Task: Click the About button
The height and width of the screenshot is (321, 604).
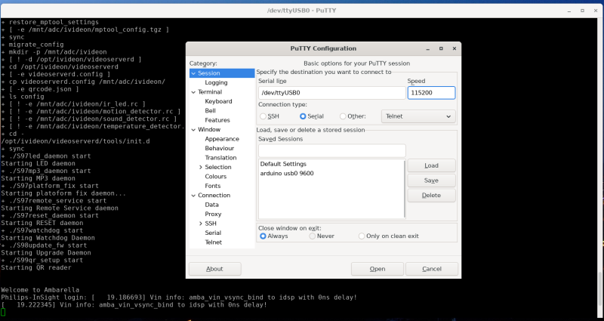Action: coord(215,269)
